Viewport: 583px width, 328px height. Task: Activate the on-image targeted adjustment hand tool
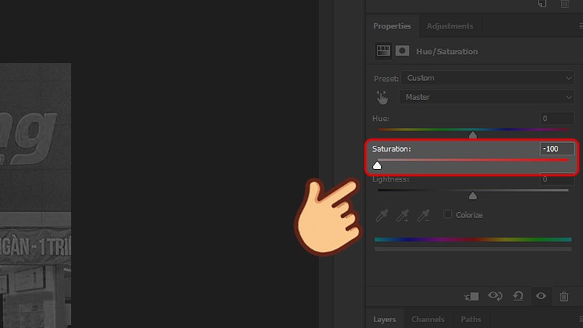[x=383, y=97]
